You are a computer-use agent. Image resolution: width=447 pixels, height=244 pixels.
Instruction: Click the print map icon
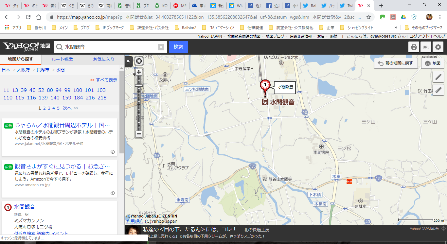pos(414,47)
